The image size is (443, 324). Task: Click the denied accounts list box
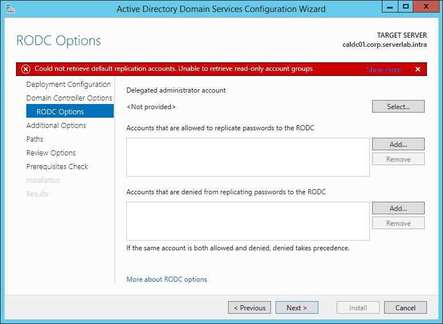point(248,221)
